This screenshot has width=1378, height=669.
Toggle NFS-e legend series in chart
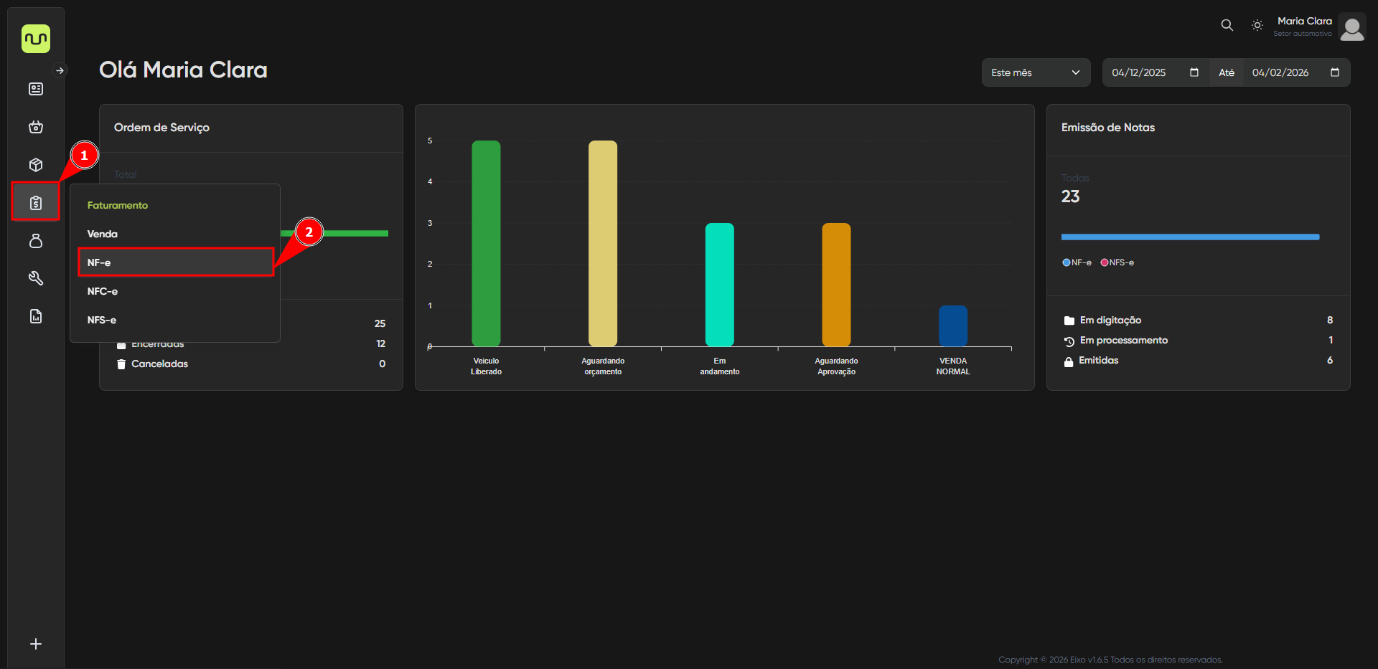pyautogui.click(x=1117, y=262)
